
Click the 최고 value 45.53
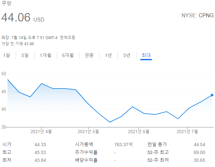[40, 152]
